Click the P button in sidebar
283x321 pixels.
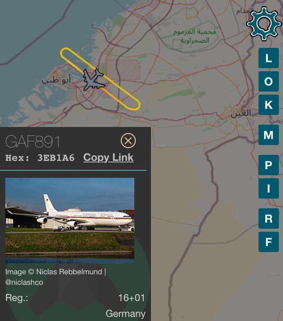coord(268,165)
